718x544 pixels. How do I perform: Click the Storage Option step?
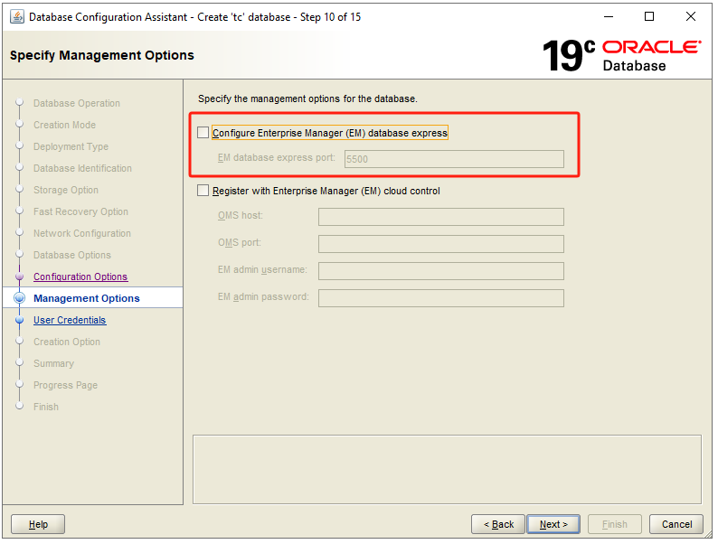(x=66, y=190)
